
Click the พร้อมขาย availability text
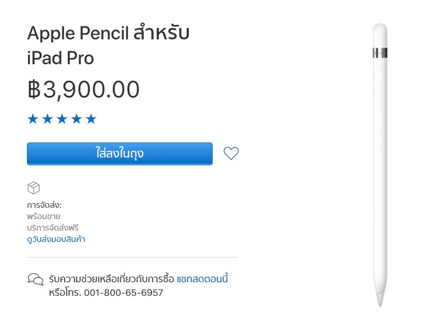(44, 216)
